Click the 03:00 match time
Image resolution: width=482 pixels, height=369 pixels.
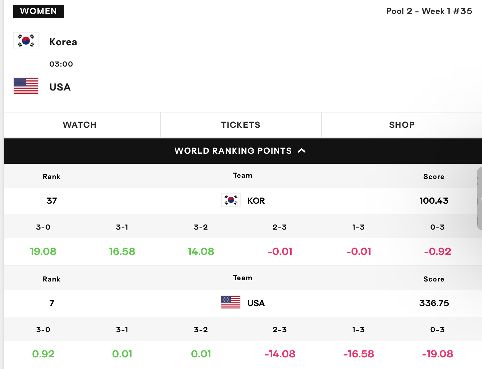(61, 64)
